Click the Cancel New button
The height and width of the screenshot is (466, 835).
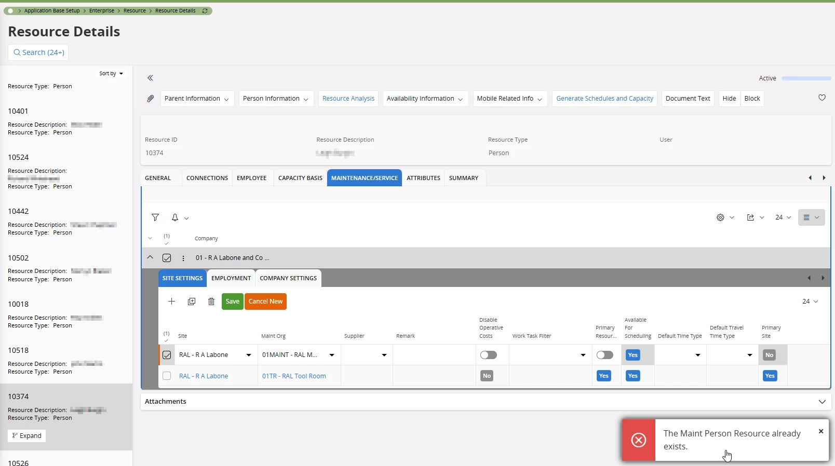(x=265, y=301)
